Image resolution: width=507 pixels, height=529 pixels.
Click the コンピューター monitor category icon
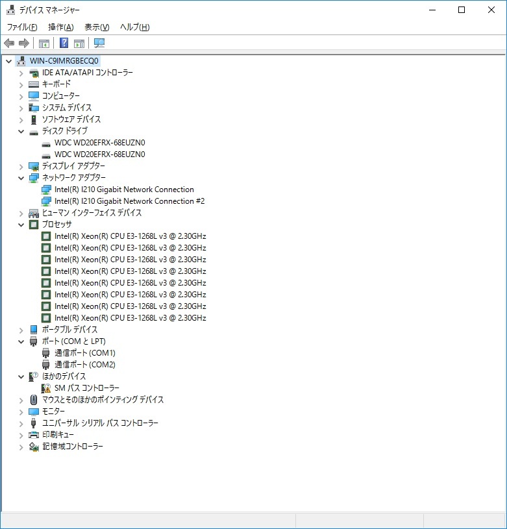(x=34, y=96)
